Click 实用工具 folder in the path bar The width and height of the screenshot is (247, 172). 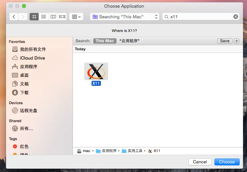[132, 151]
